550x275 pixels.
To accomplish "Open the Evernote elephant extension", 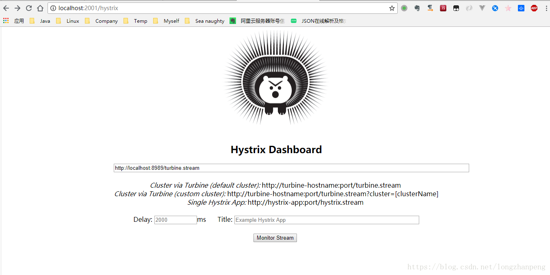I will tap(417, 8).
